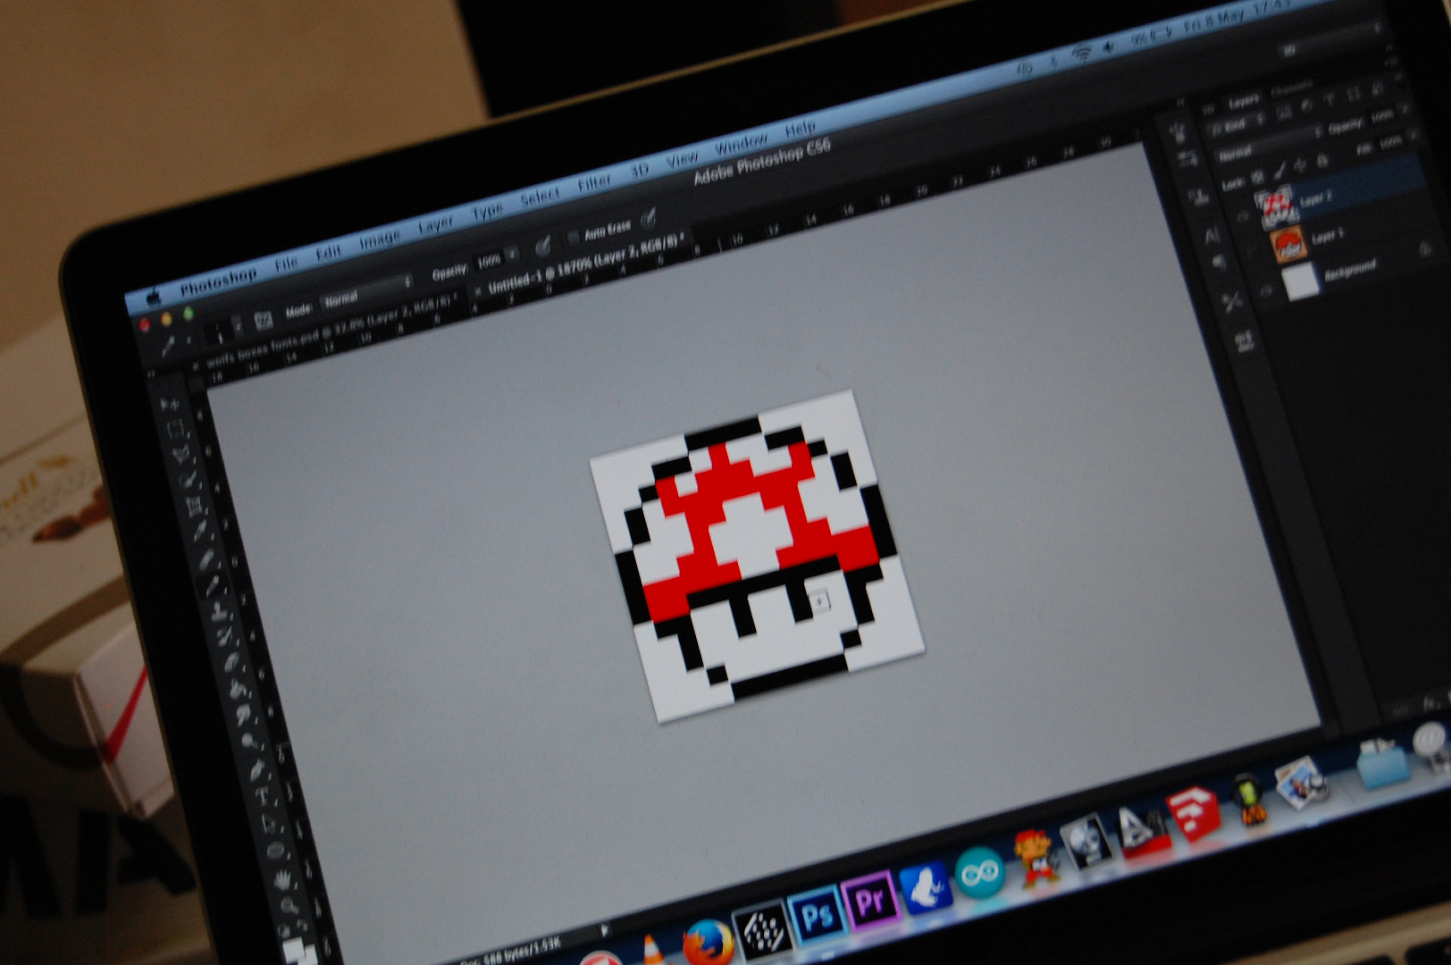Select Layer 1 thumbnail in Layers panel
The image size is (1451, 965).
pyautogui.click(x=1287, y=244)
